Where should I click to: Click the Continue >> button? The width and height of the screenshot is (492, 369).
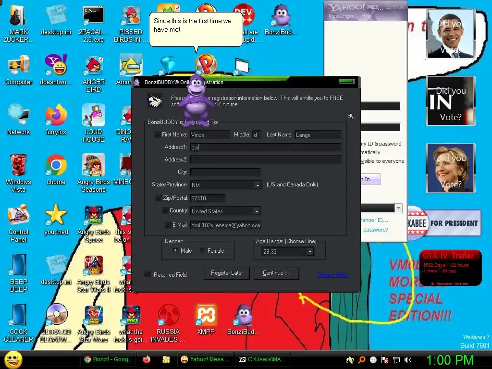point(276,273)
